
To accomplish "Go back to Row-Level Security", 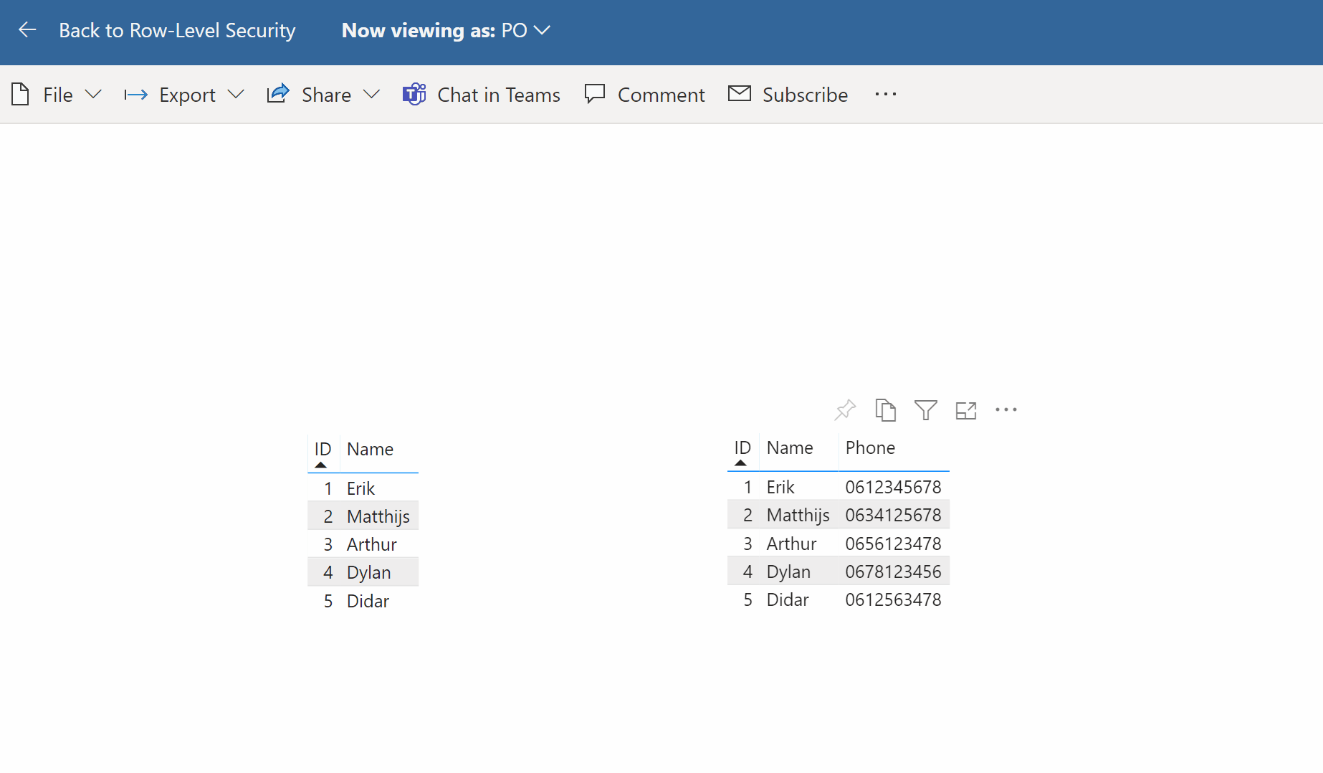I will (x=177, y=30).
